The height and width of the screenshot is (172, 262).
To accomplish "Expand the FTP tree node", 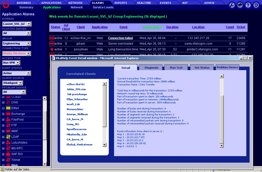I will 3,125.
